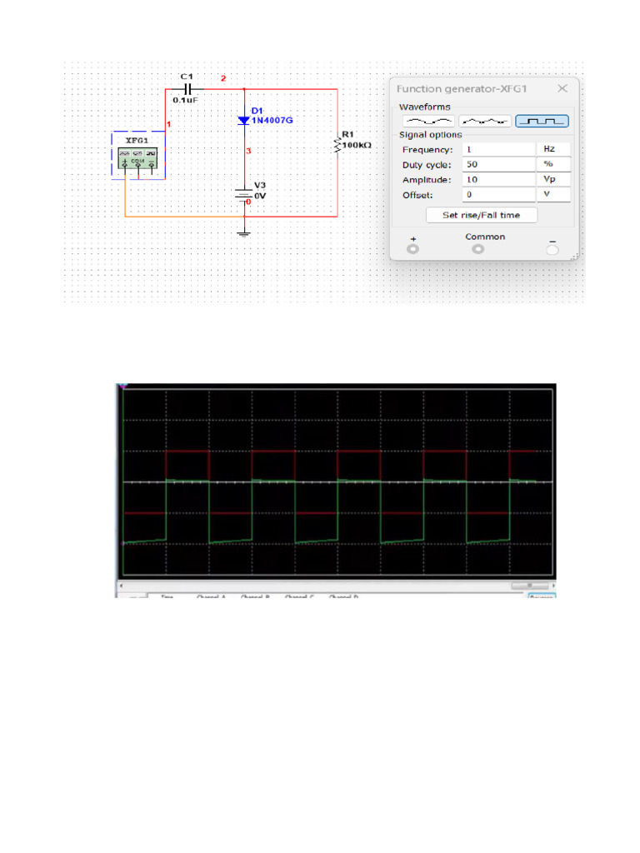Viewport: 640px width, 853px height.
Task: Click the minus output terminal
Action: (552, 249)
